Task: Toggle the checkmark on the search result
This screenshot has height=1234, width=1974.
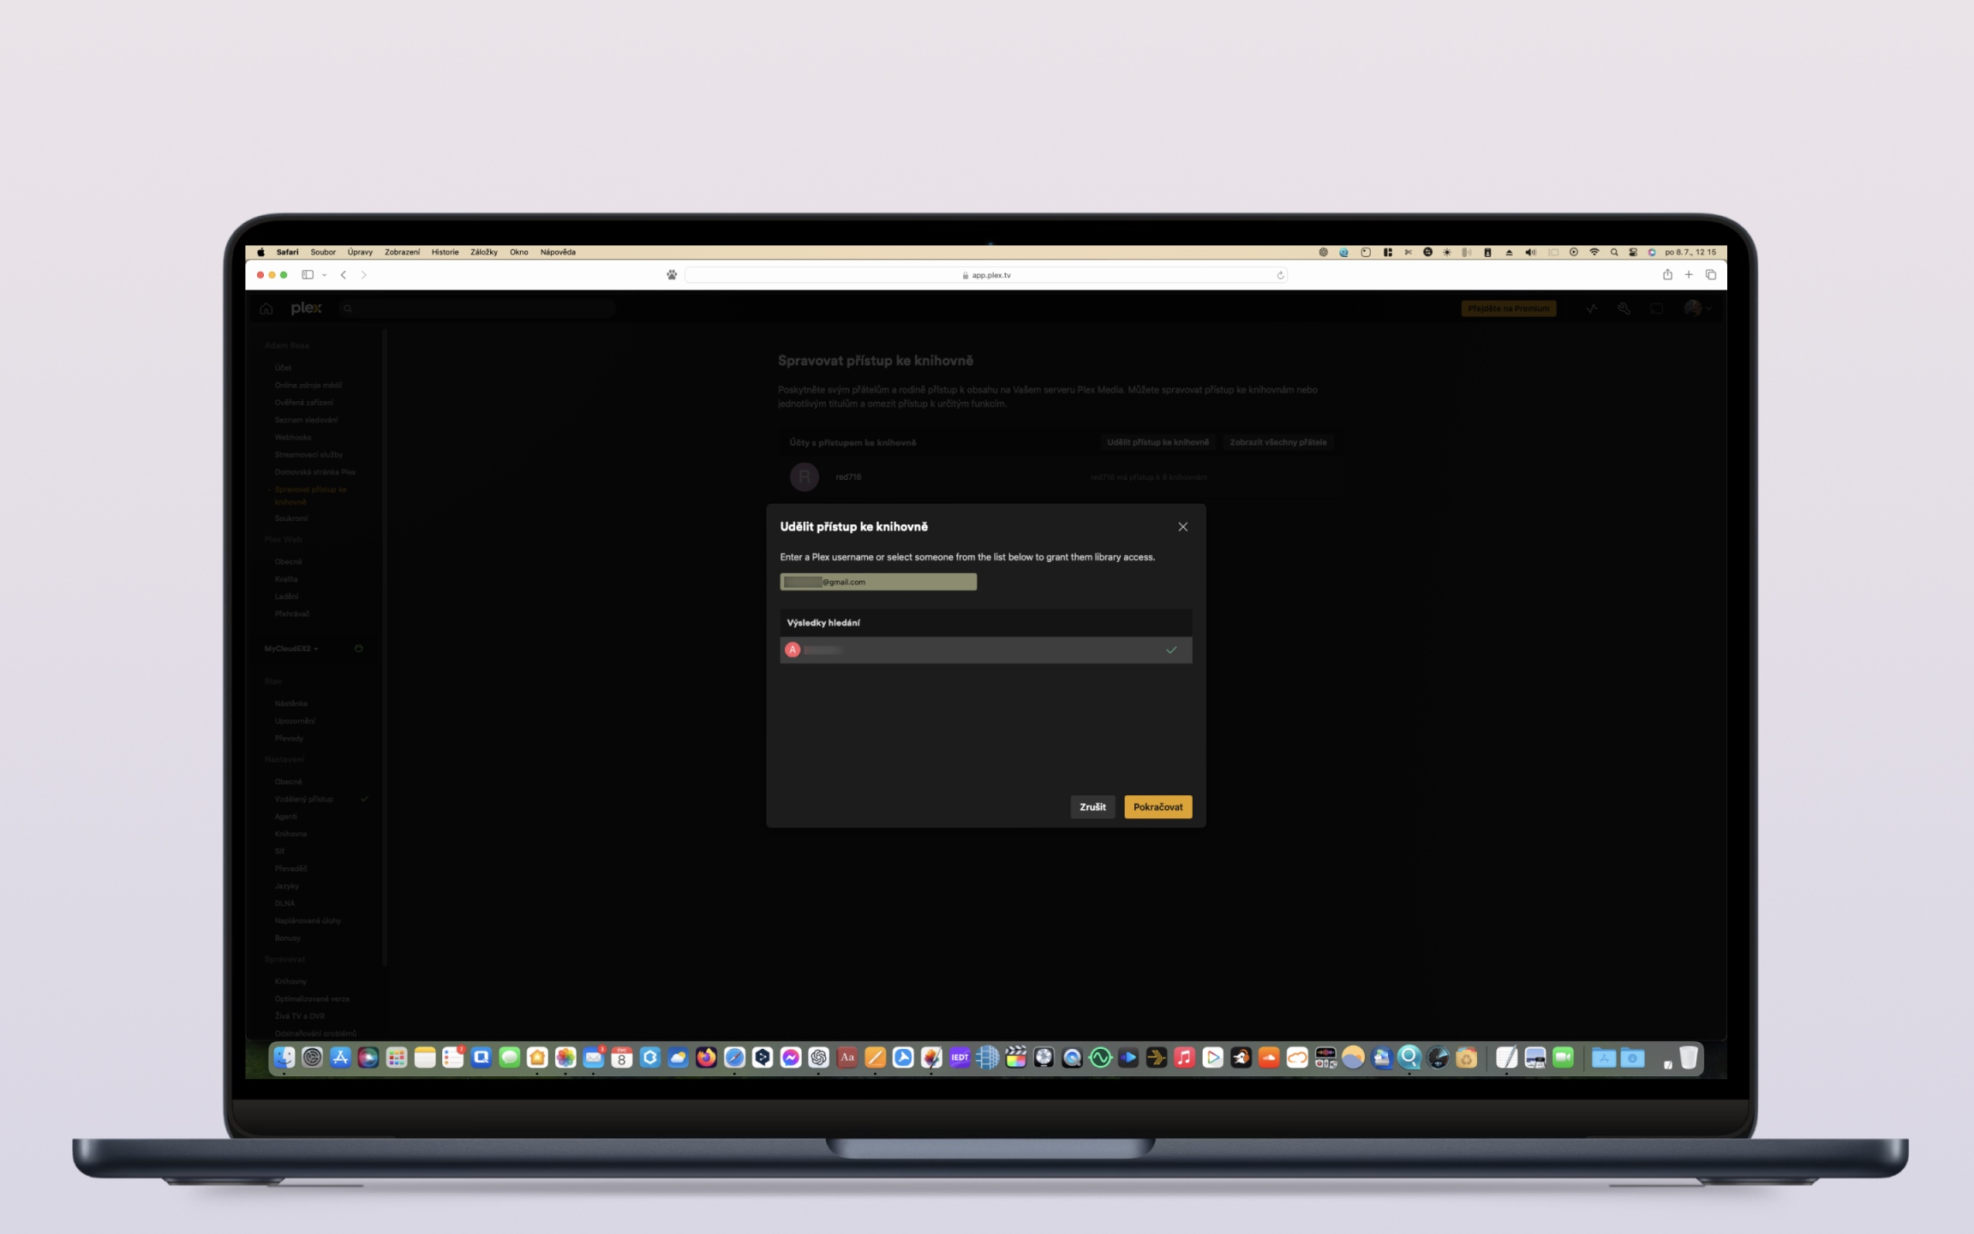Action: click(x=1171, y=650)
